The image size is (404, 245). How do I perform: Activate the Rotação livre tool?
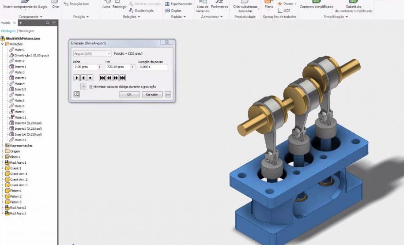[77, 4]
